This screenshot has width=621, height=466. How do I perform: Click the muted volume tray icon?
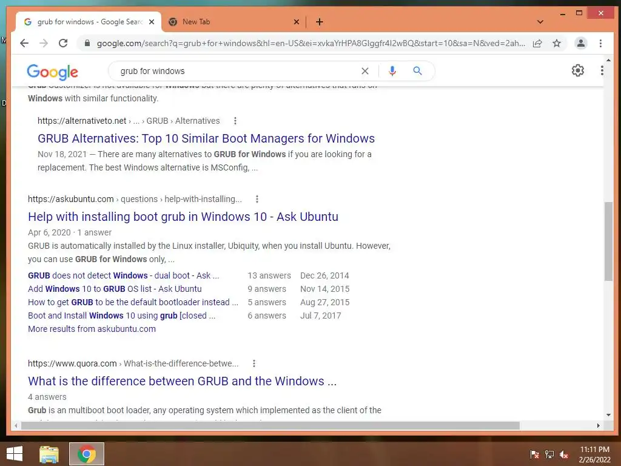(x=564, y=454)
